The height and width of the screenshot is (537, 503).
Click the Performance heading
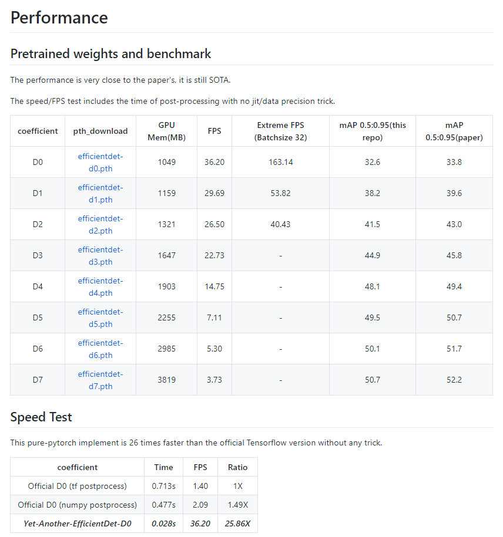click(x=59, y=18)
